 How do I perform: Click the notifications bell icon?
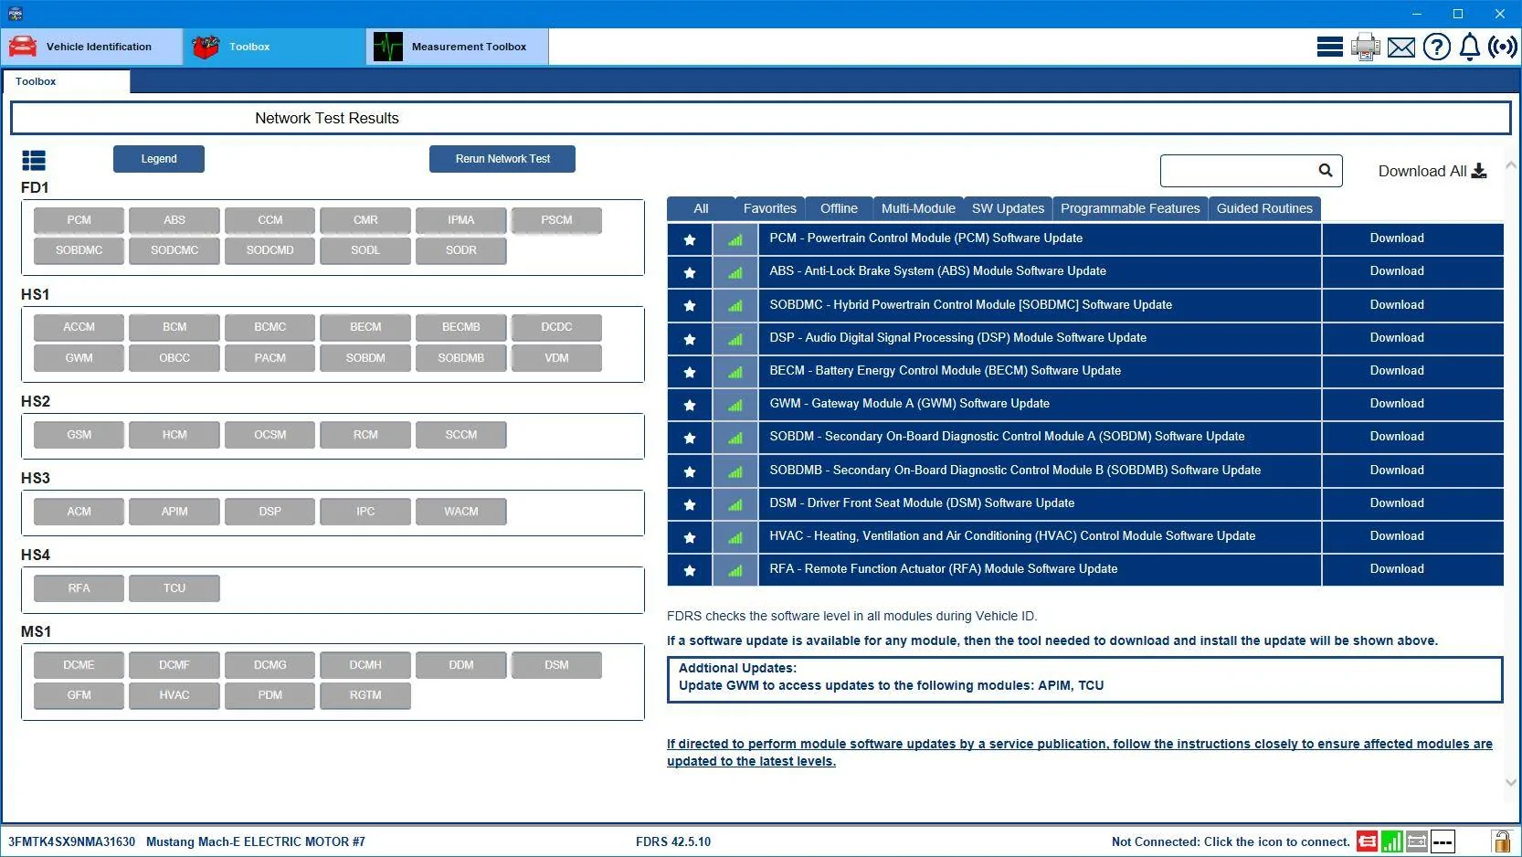click(x=1469, y=47)
